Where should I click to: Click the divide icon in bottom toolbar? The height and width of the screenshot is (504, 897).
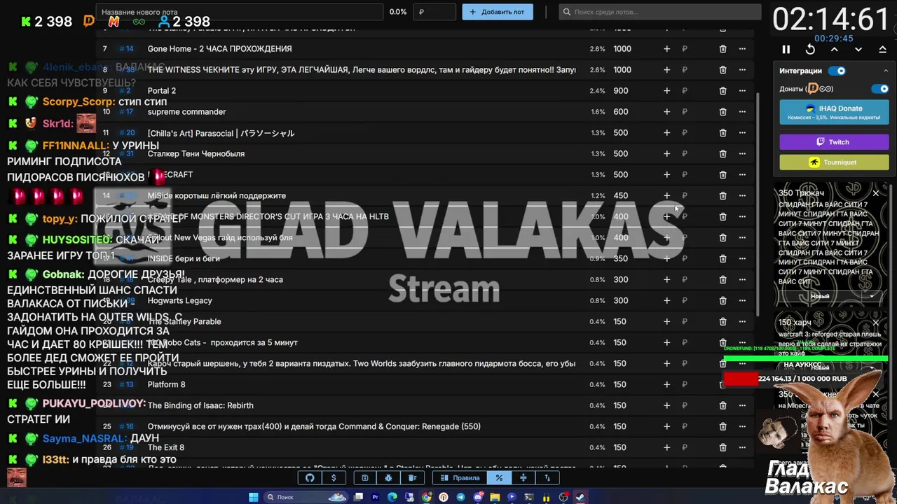pyautogui.click(x=523, y=478)
